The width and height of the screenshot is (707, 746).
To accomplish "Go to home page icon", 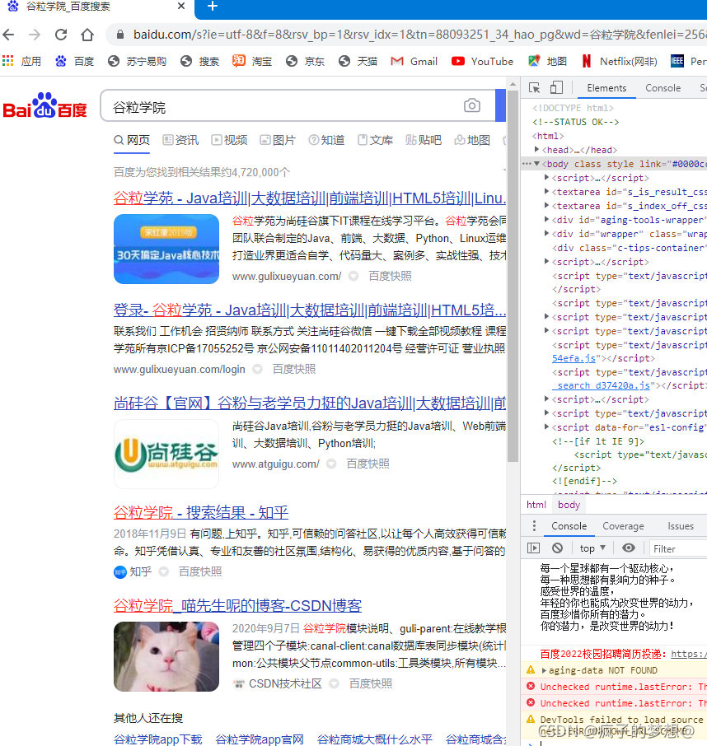I will point(87,35).
